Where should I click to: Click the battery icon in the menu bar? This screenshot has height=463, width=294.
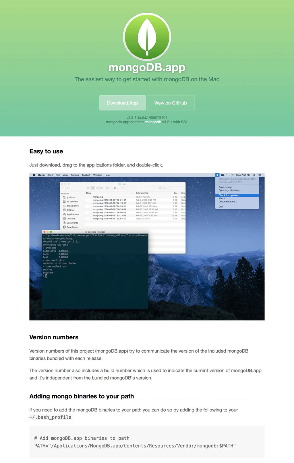point(223,175)
